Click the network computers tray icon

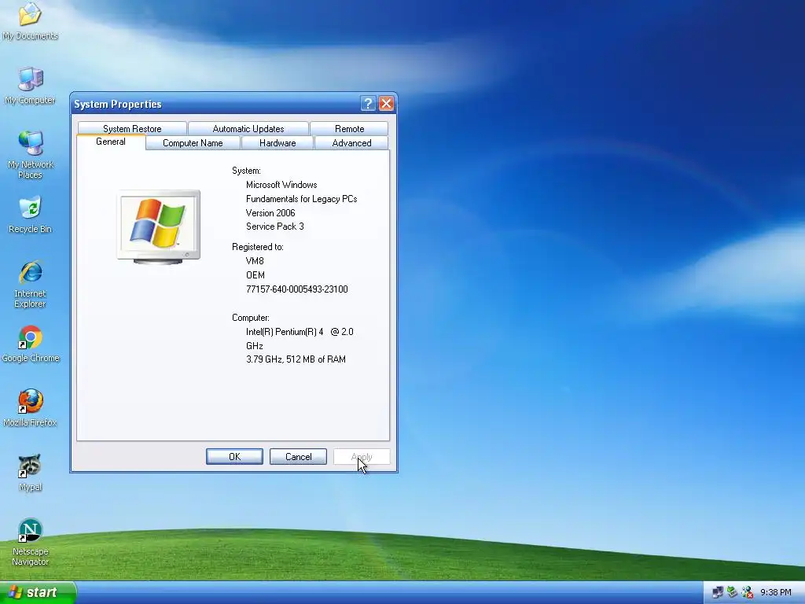point(717,592)
